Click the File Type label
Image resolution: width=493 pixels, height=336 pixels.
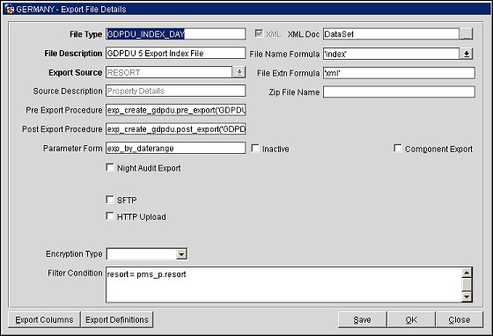tap(86, 34)
